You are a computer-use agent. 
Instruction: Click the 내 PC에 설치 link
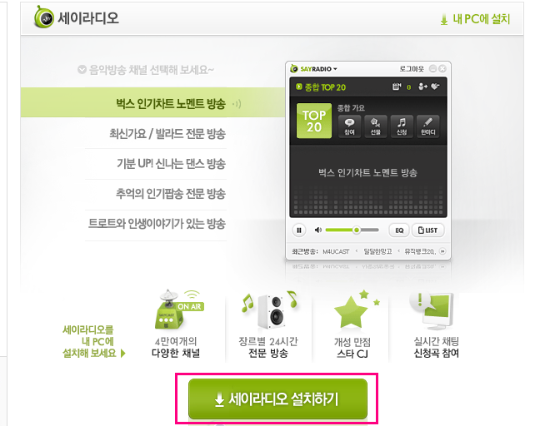point(475,19)
